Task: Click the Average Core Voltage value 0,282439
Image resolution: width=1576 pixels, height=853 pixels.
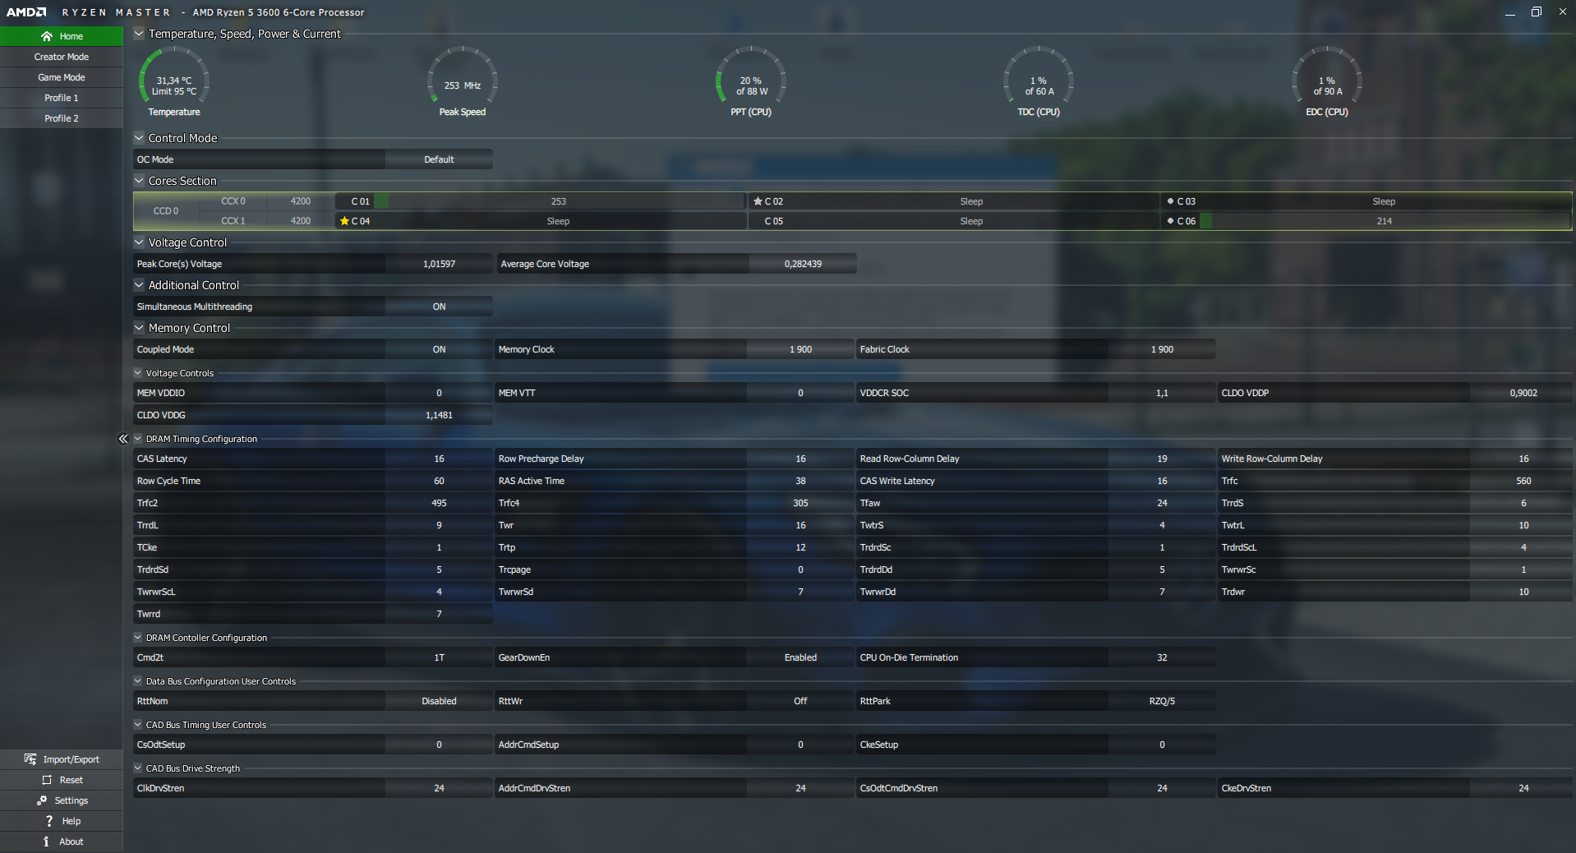Action: coord(803,264)
